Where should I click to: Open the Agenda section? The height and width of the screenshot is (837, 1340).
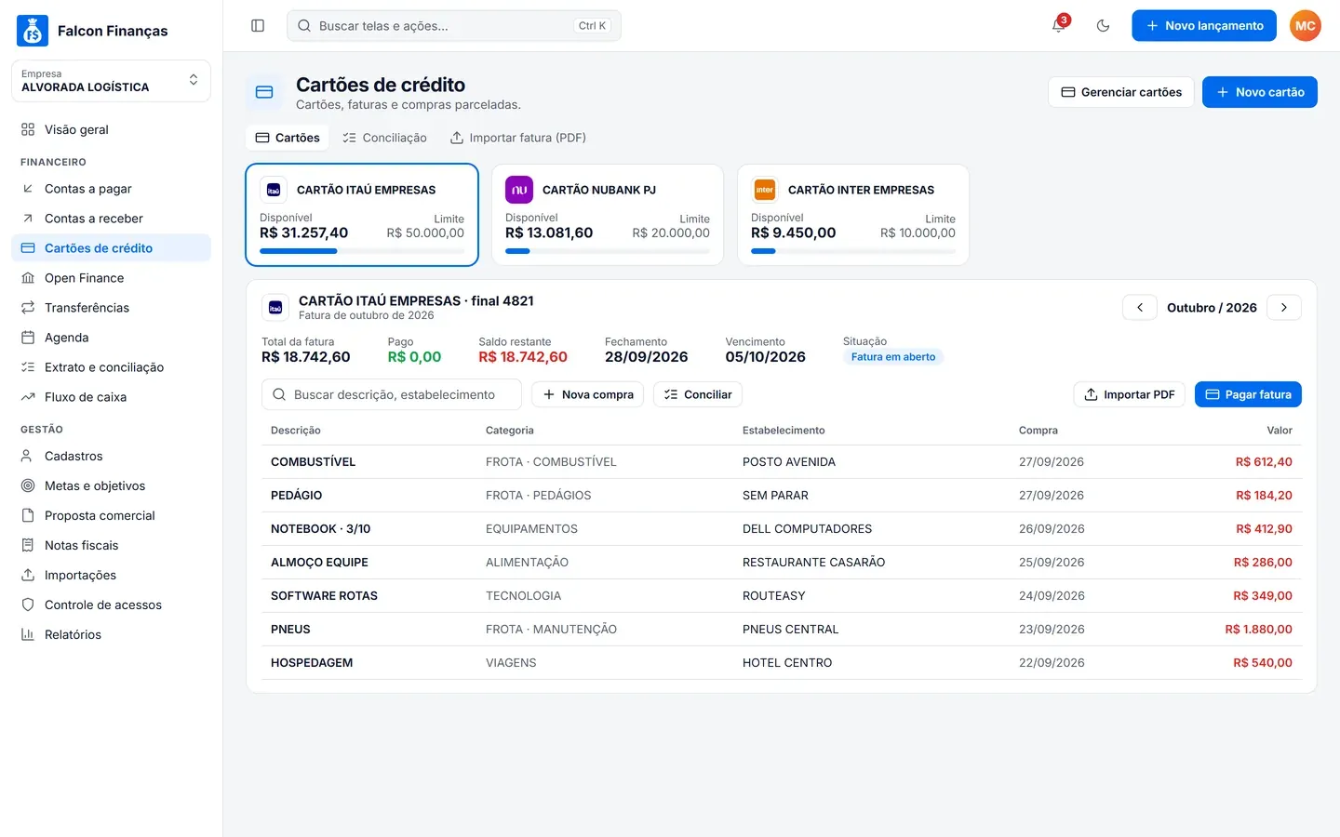tap(111, 338)
